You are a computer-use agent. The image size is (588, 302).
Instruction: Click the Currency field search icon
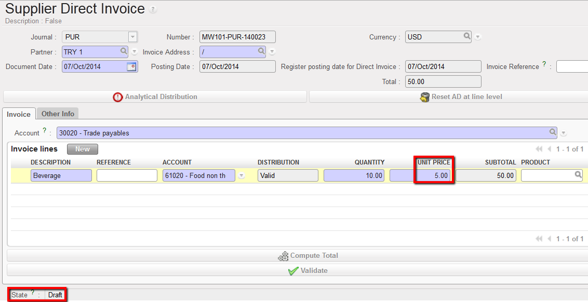tap(467, 37)
